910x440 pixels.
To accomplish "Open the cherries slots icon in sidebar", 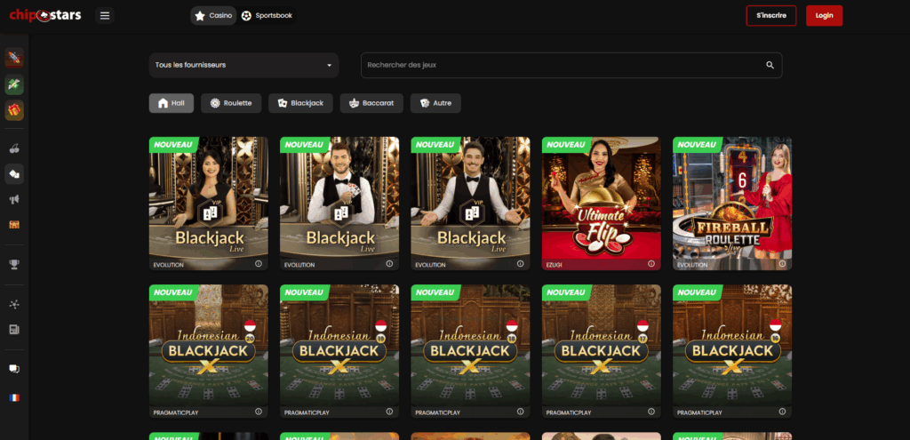I will point(14,148).
